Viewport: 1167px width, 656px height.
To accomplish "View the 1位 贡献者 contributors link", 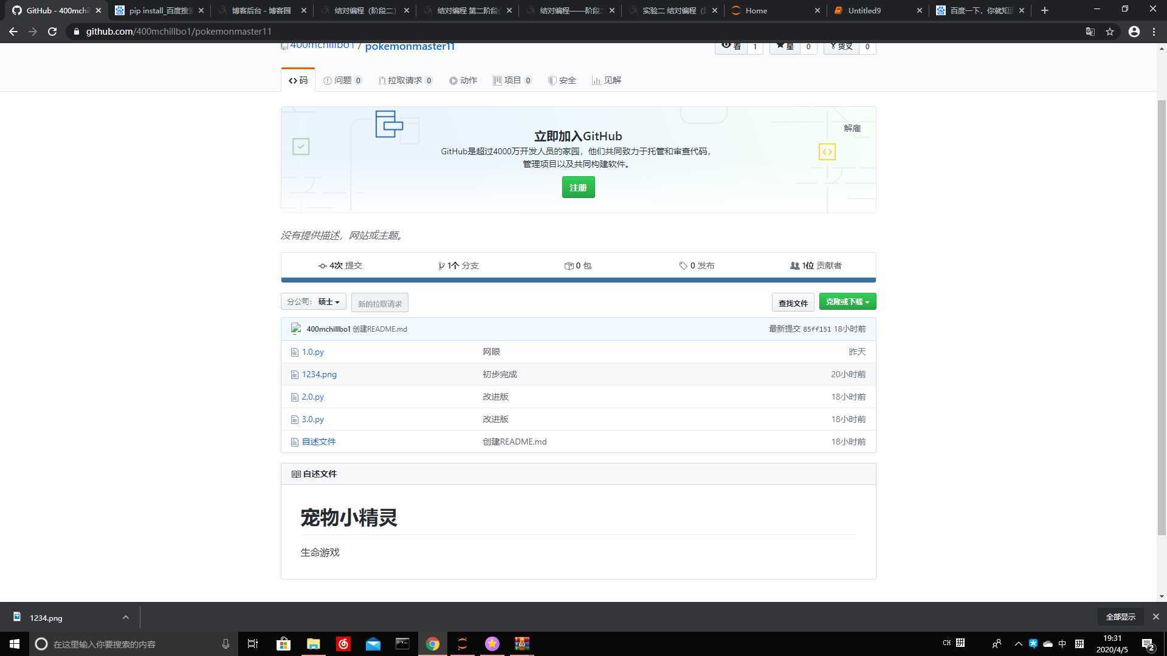I will pyautogui.click(x=816, y=265).
